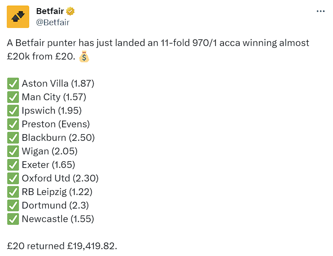Click the green check beside Preston
The image size is (333, 256).
click(x=13, y=124)
